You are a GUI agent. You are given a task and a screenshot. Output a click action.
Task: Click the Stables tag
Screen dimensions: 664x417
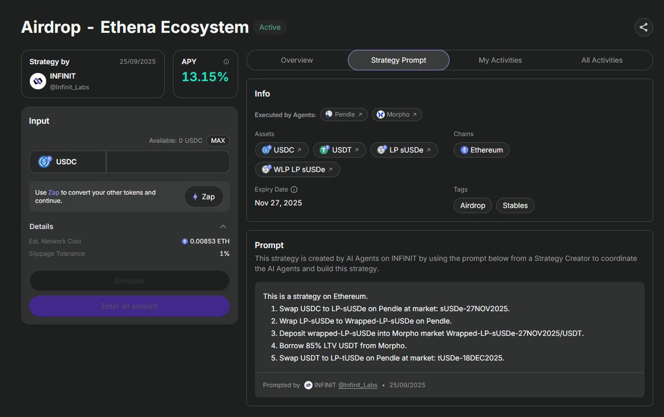pos(515,205)
